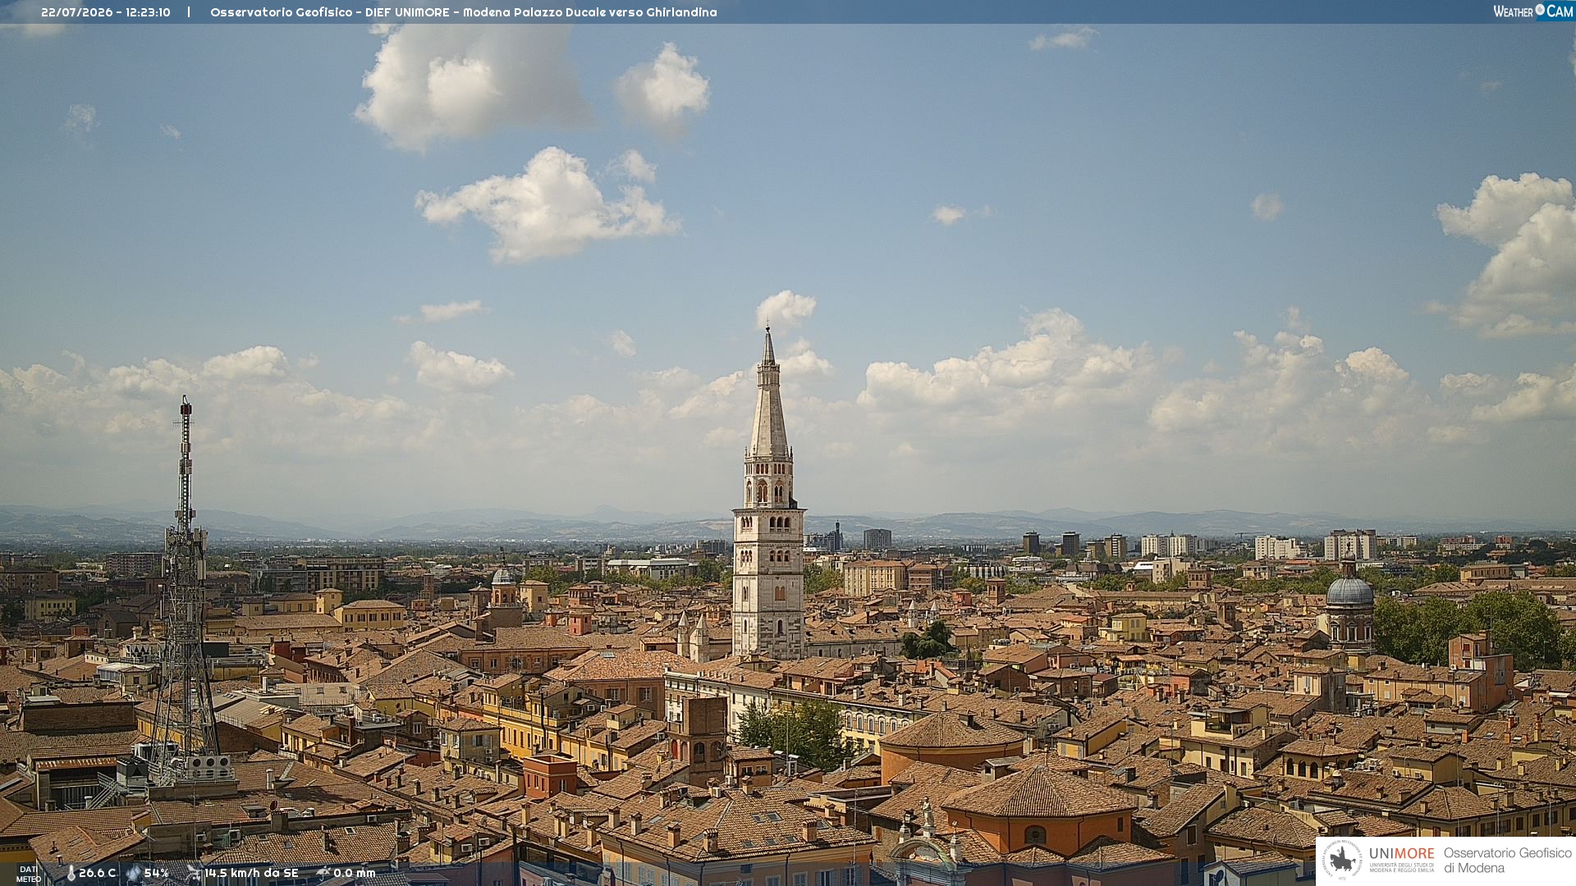Click the thermometer temperature icon
1576x886 pixels.
point(71,874)
